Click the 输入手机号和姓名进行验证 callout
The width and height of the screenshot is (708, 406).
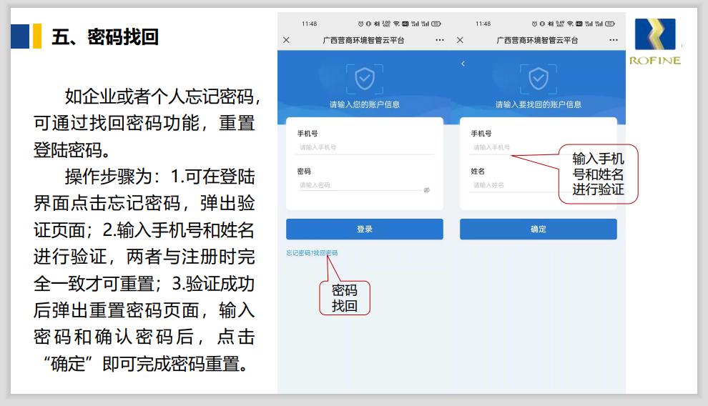tap(598, 174)
